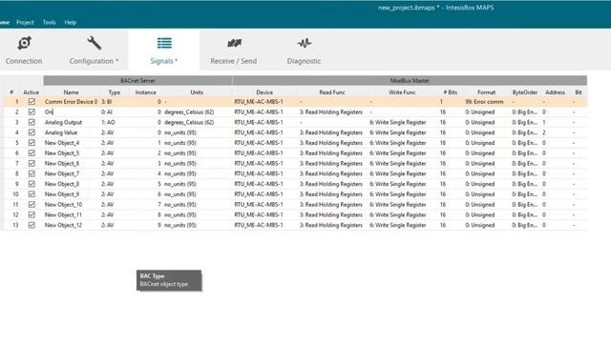Click the name input field in row 2
The image size is (611, 343).
click(71, 112)
